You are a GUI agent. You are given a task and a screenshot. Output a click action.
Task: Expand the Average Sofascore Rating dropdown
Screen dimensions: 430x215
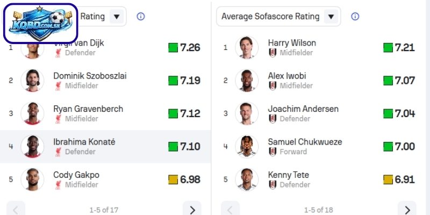(331, 17)
